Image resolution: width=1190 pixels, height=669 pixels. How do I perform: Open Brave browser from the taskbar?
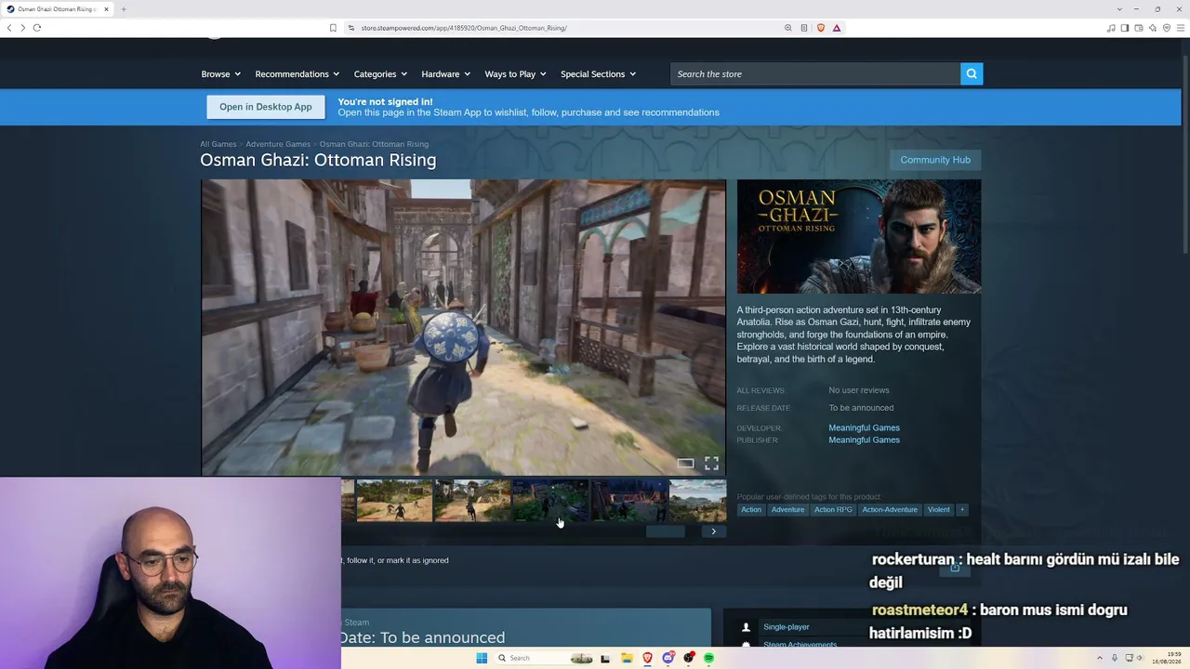[x=647, y=658]
